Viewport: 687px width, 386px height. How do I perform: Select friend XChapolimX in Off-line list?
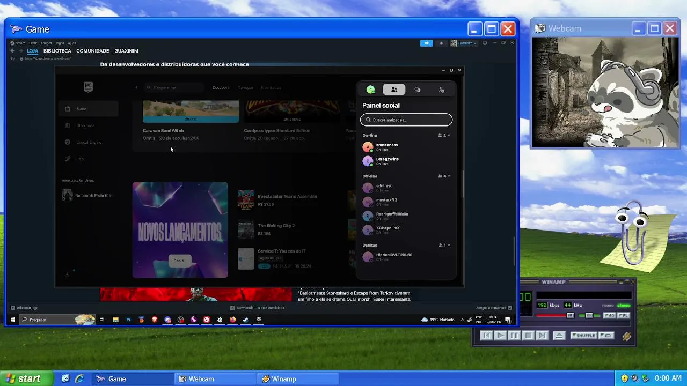[406, 229]
